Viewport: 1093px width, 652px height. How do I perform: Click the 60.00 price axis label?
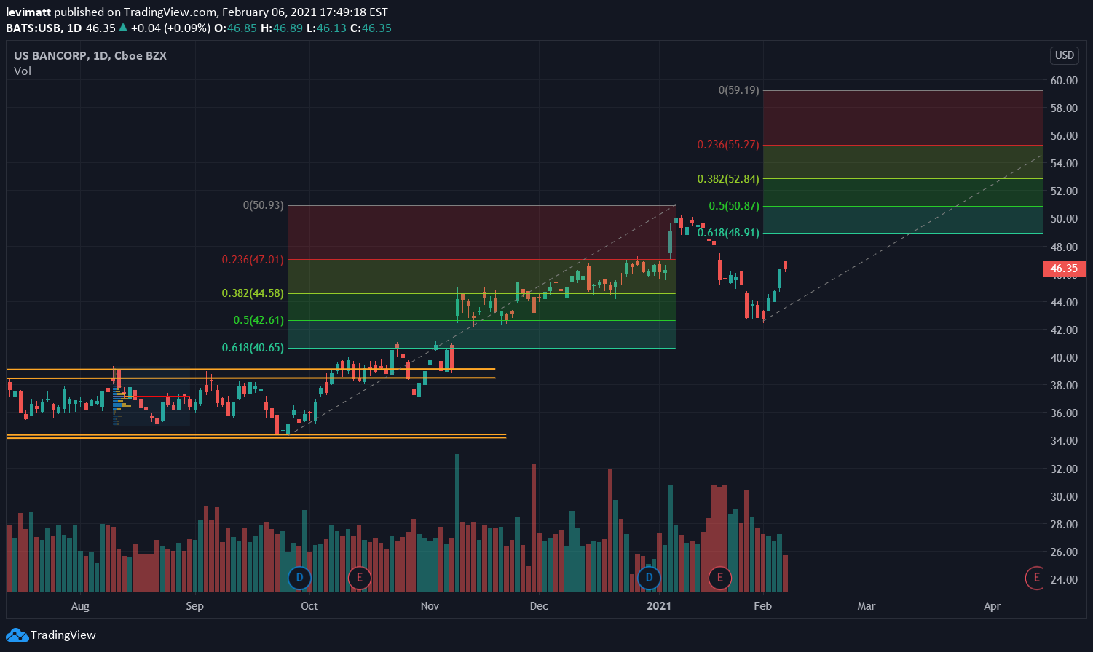click(x=1064, y=80)
